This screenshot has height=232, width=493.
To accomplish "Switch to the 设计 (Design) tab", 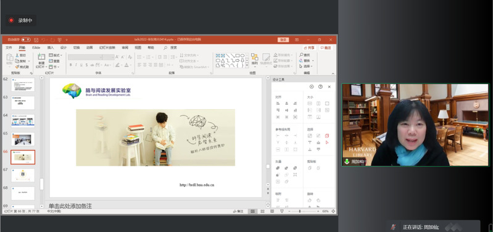I will (x=64, y=48).
